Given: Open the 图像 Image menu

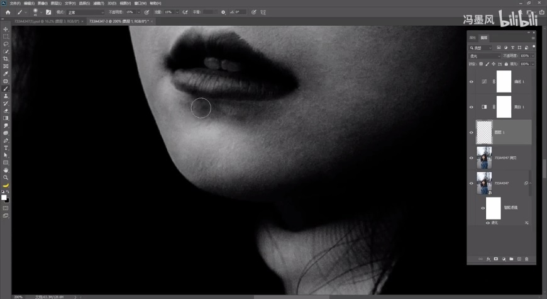Looking at the screenshot, I should click(x=43, y=3).
